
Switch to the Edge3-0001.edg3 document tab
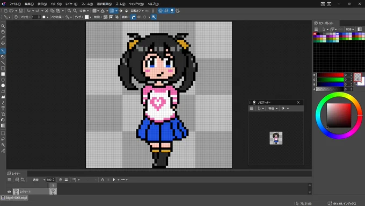pos(14,198)
